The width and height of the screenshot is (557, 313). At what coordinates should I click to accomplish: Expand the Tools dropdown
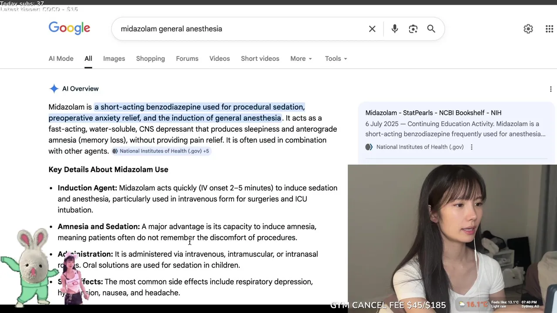pyautogui.click(x=336, y=59)
